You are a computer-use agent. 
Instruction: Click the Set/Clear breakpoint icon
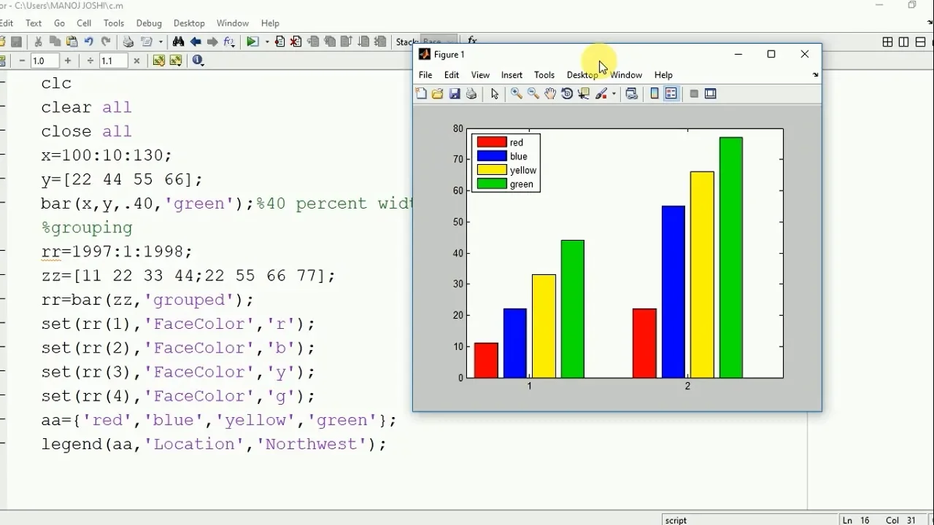click(x=279, y=42)
